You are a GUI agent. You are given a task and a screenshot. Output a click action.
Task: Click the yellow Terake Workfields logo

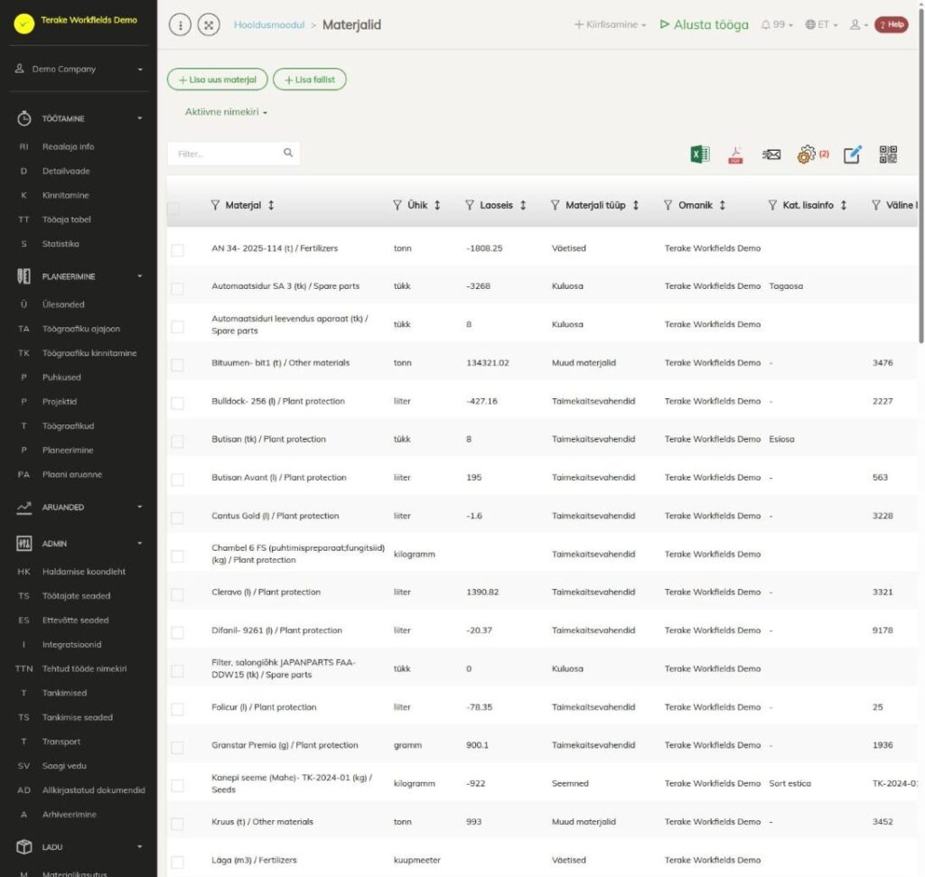(24, 23)
